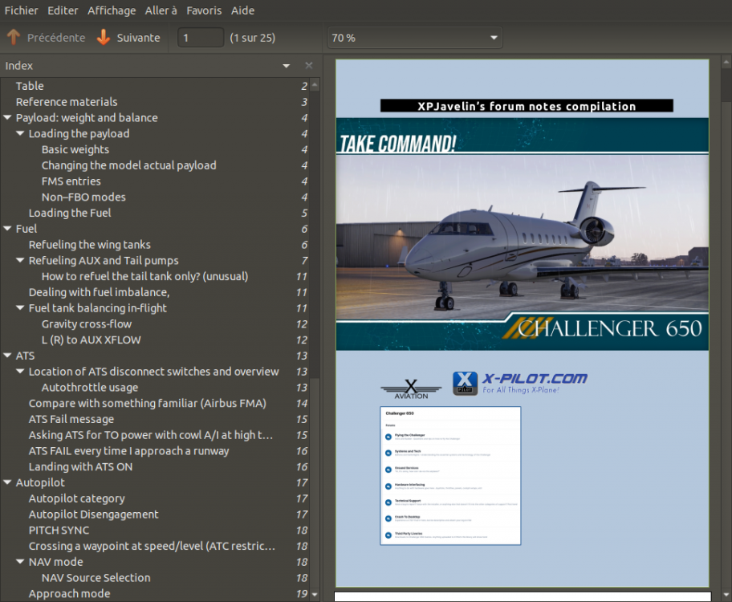Select Approach mode entry
The image size is (732, 602).
(70, 594)
